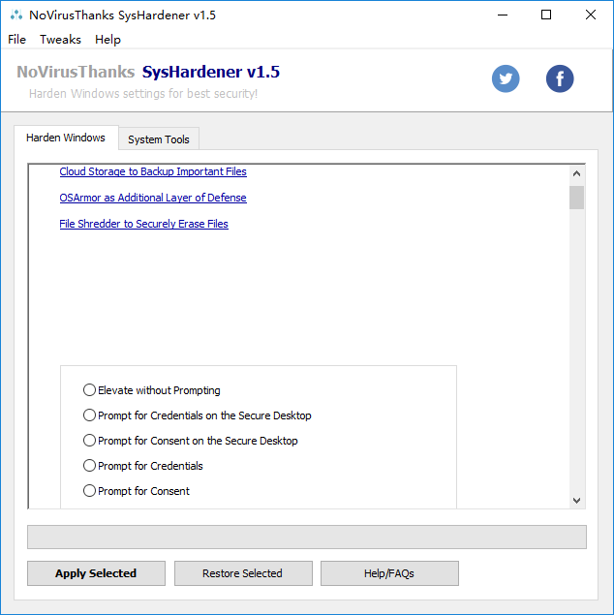Minimize the SysHardener window
Screen dimensions: 614x615
coord(503,15)
